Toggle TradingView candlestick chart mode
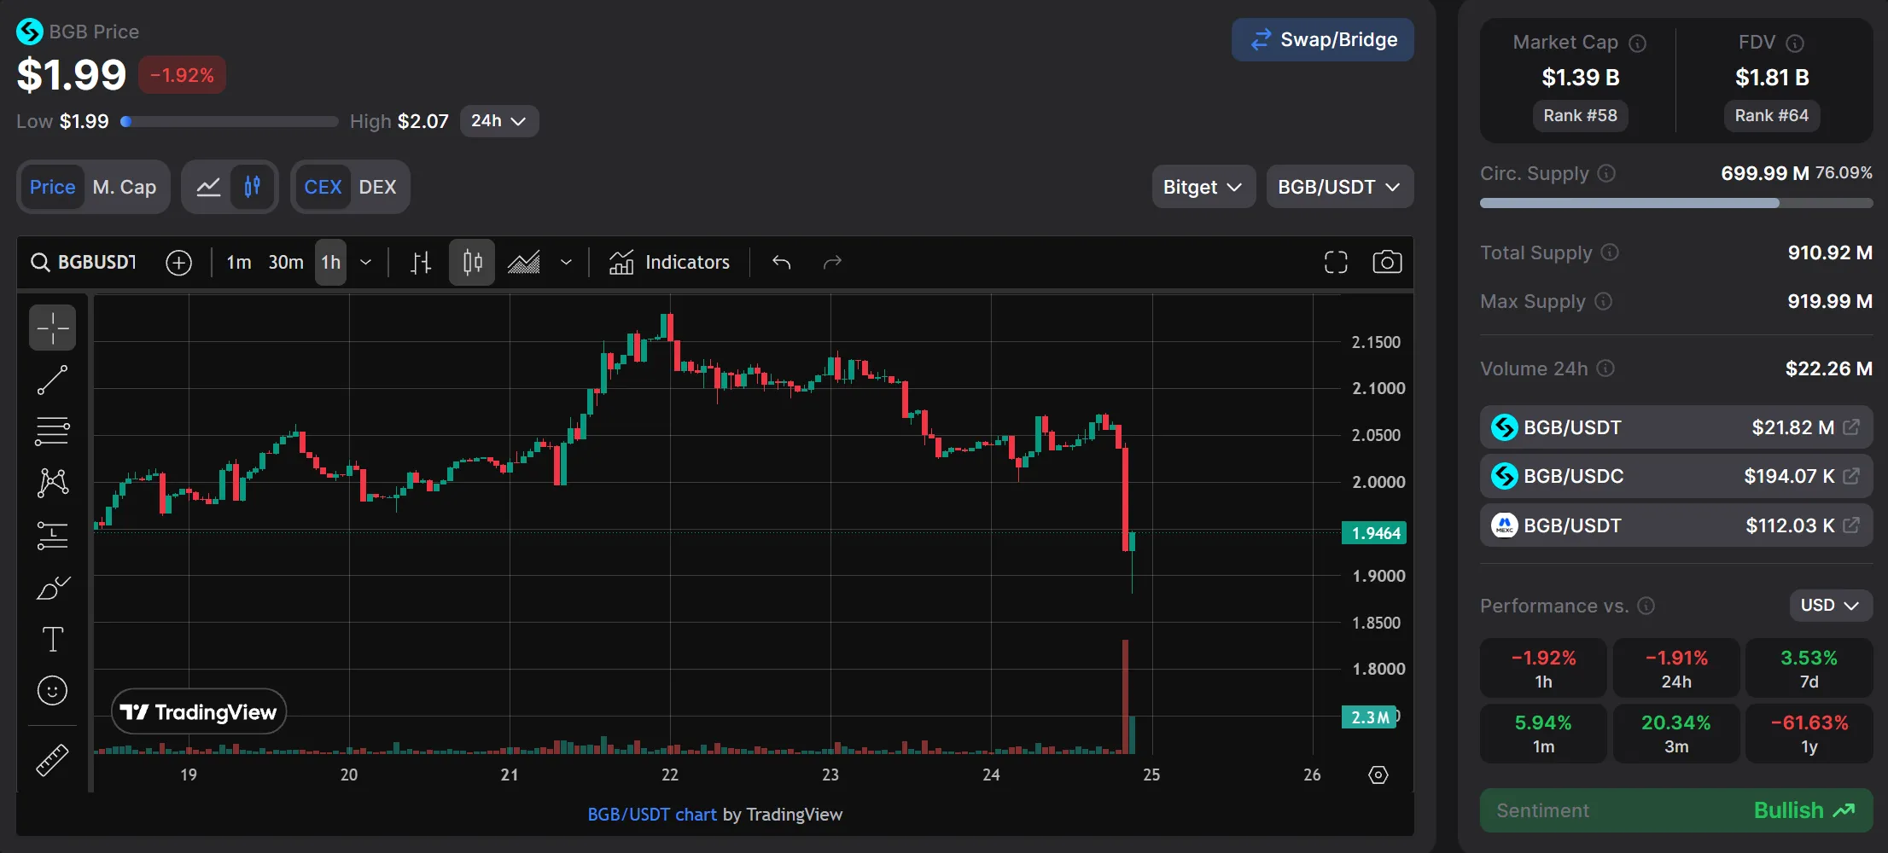The width and height of the screenshot is (1888, 853). (252, 187)
